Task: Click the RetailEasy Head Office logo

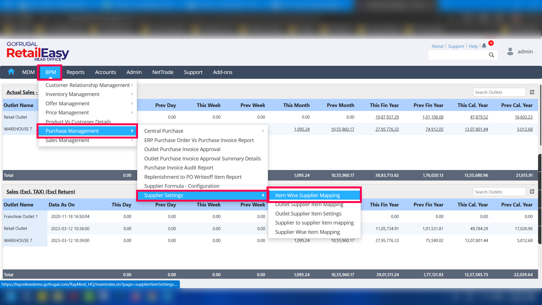Action: [38, 51]
